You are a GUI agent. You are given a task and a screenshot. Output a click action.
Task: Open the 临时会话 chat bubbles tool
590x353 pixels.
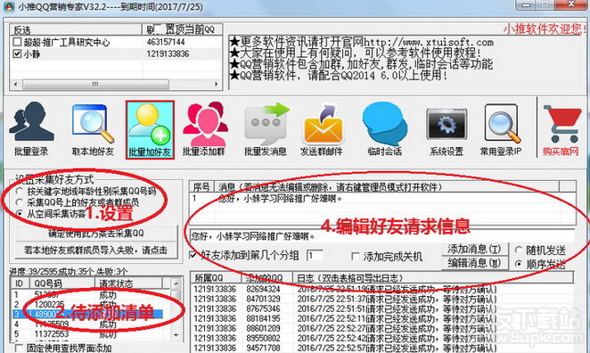[x=384, y=129]
